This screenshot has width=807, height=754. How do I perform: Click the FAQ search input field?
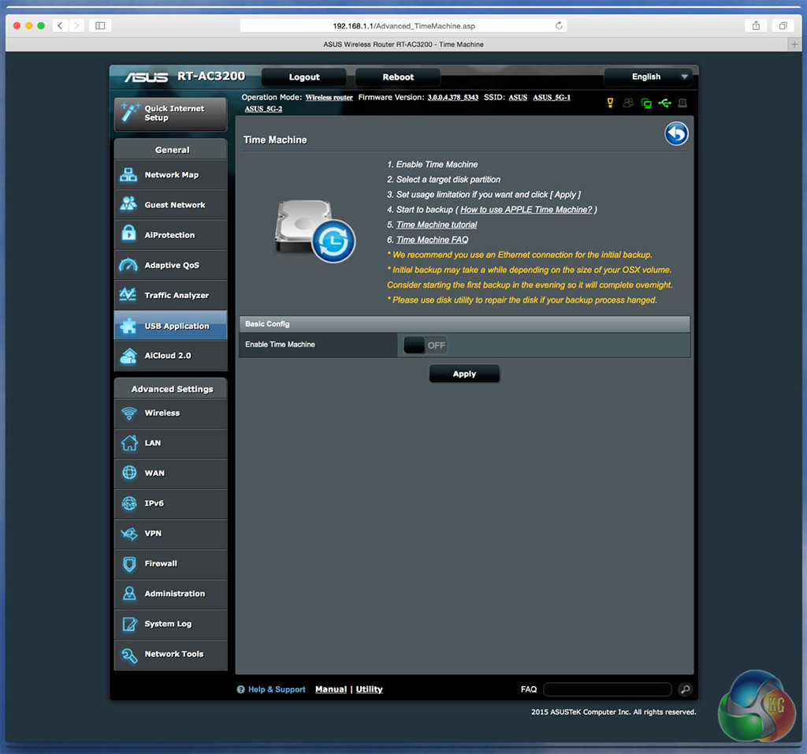[x=608, y=689]
